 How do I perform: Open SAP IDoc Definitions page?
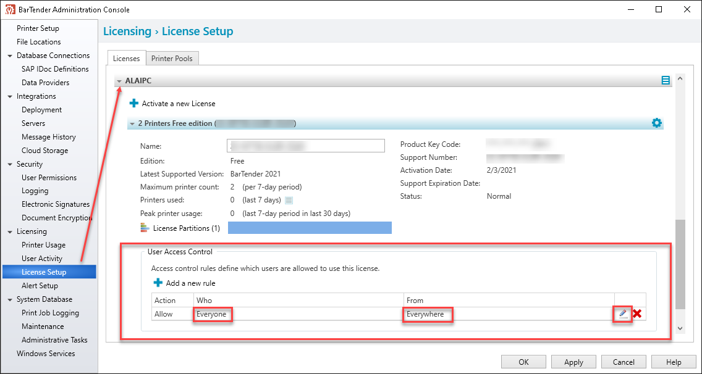pyautogui.click(x=55, y=69)
